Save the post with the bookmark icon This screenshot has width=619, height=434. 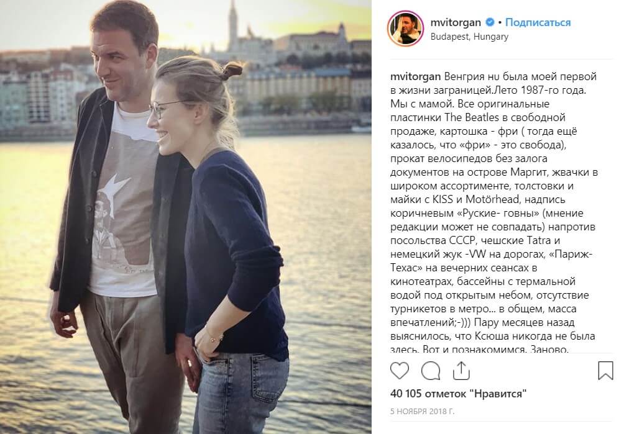tap(605, 371)
